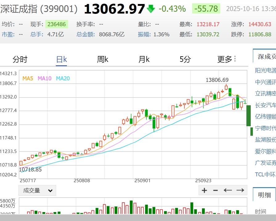
Task: Zoom in the K-line chart with plus
Action: point(204,190)
